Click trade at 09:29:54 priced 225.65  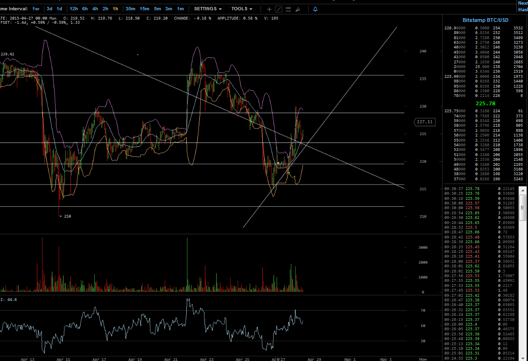pyautogui.click(x=479, y=213)
